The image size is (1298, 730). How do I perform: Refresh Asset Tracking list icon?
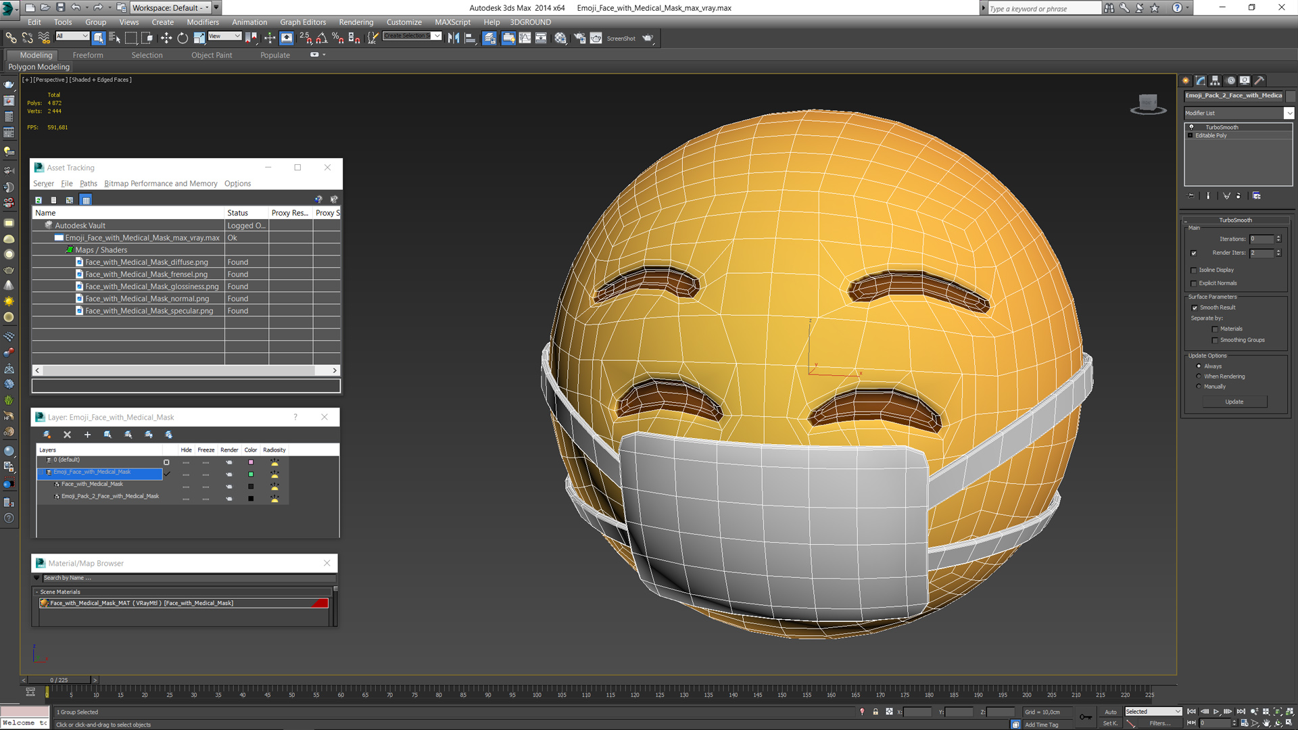[x=39, y=200]
